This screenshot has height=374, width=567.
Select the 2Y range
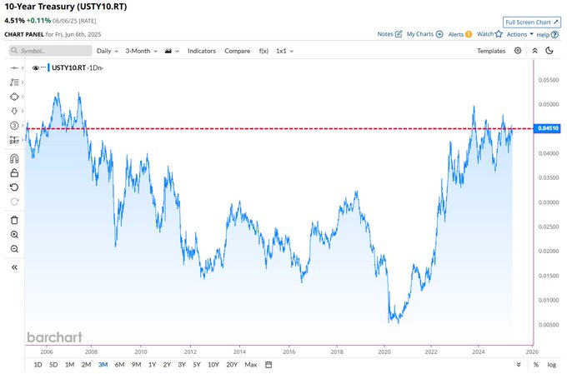click(x=167, y=365)
